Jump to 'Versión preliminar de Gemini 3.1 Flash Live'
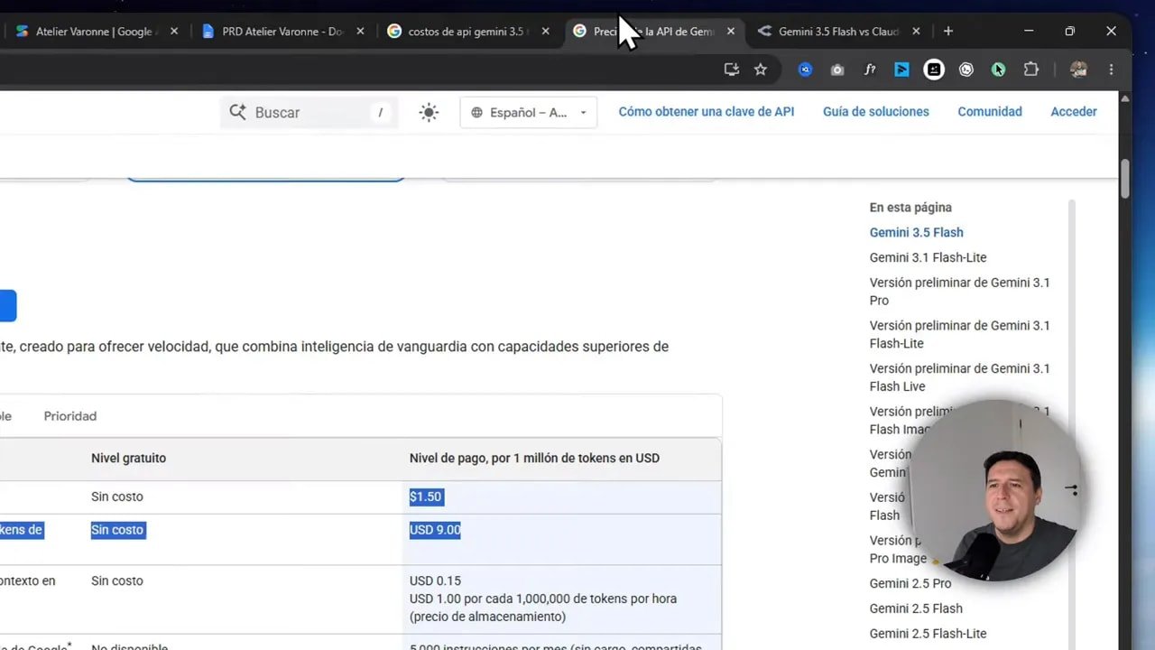 [x=959, y=377]
